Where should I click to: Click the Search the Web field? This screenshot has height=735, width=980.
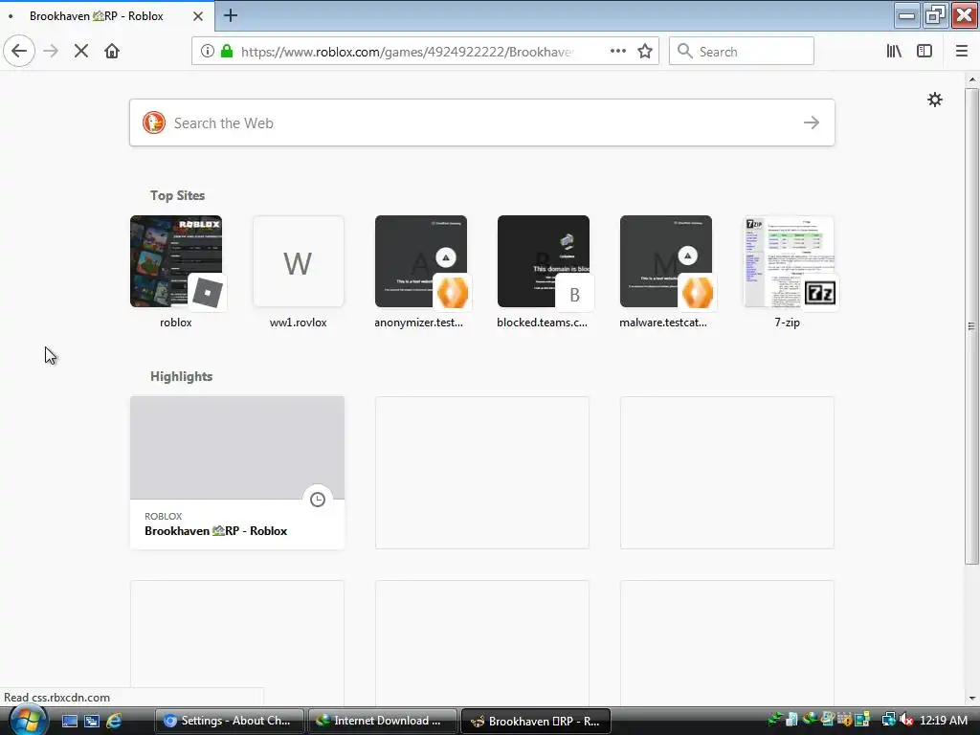pos(482,123)
